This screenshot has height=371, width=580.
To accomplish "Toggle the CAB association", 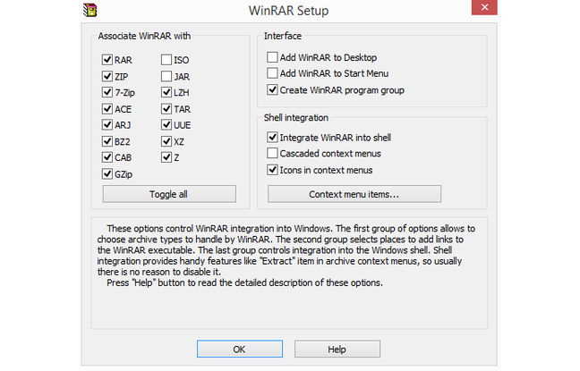I will [x=107, y=157].
